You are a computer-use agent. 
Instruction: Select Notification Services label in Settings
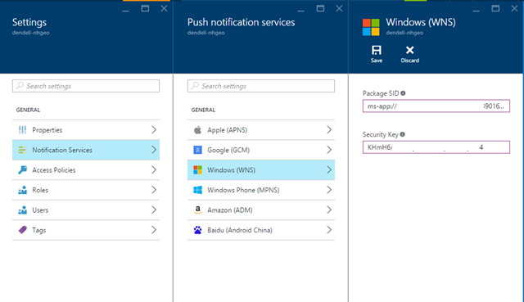point(62,150)
